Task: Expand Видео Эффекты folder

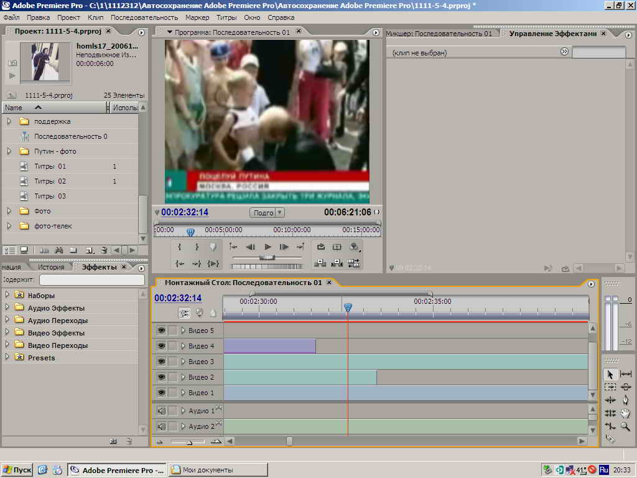Action: click(x=7, y=332)
